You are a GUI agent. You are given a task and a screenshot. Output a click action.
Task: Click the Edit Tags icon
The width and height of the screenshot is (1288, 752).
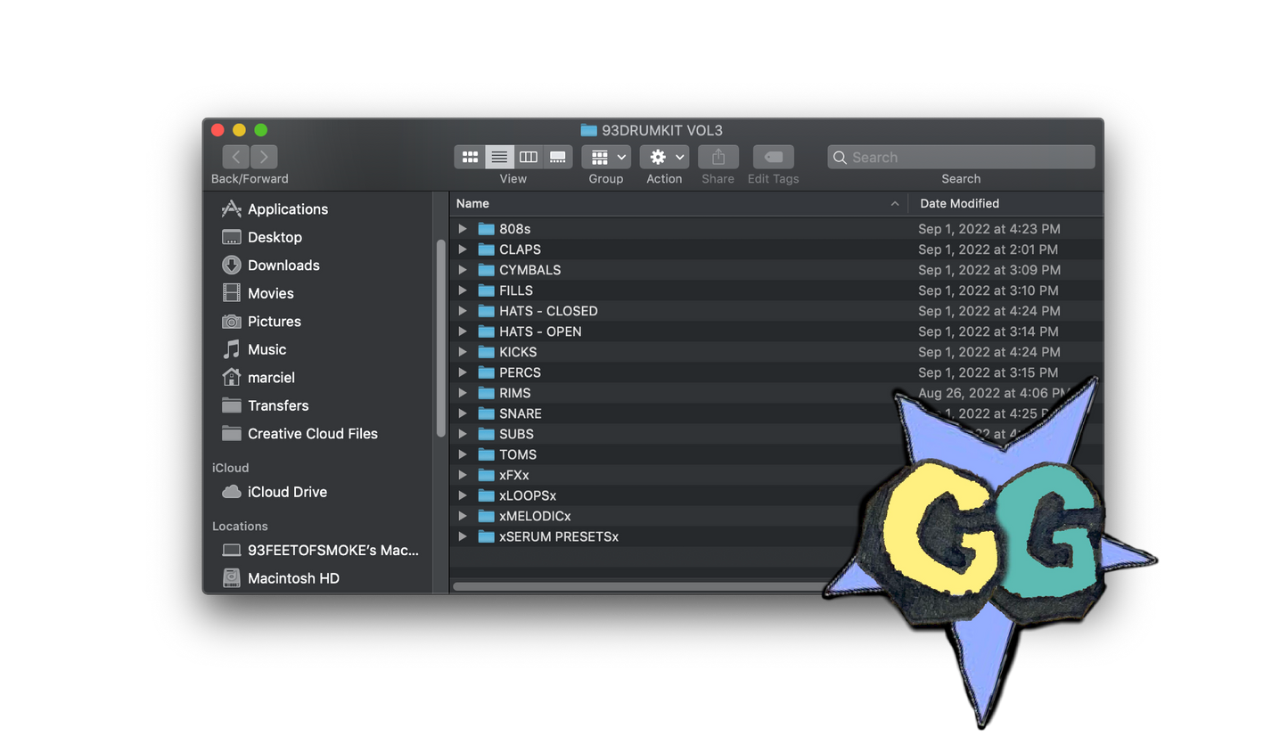773,157
